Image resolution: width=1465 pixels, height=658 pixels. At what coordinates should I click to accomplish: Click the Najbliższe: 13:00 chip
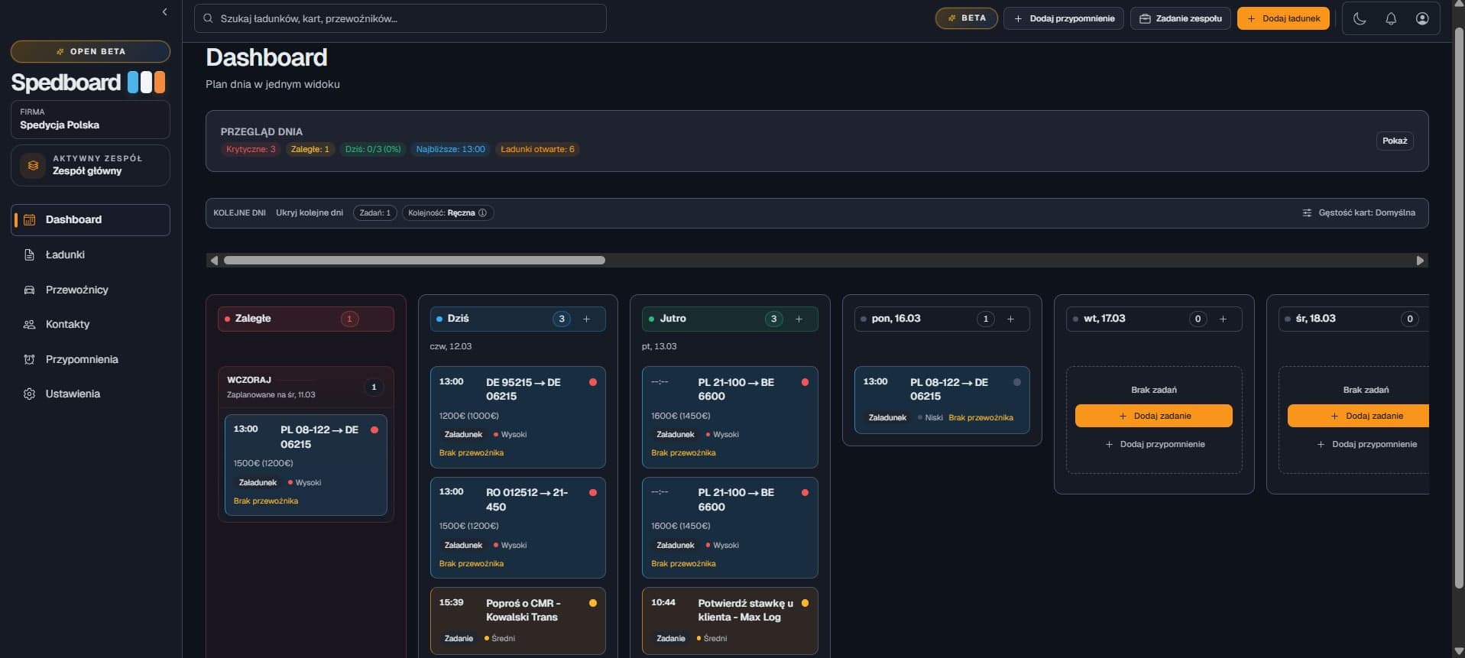pos(450,149)
